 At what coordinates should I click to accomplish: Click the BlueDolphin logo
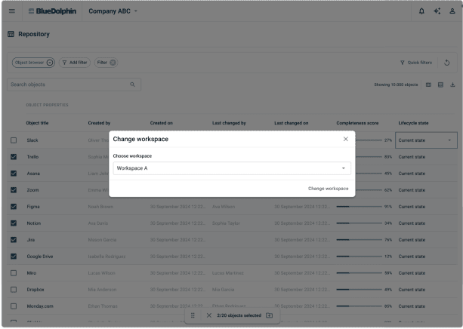(x=52, y=11)
